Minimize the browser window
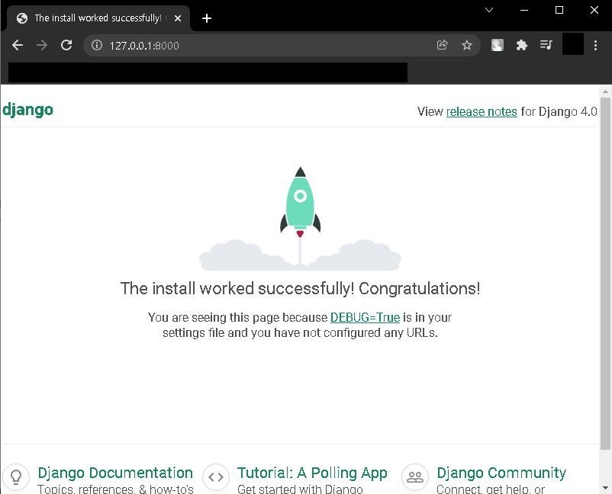The height and width of the screenshot is (494, 612). [x=524, y=10]
